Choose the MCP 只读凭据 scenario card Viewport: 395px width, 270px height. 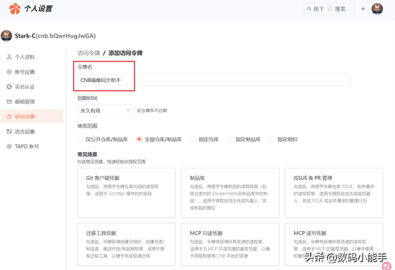[x=230, y=244]
